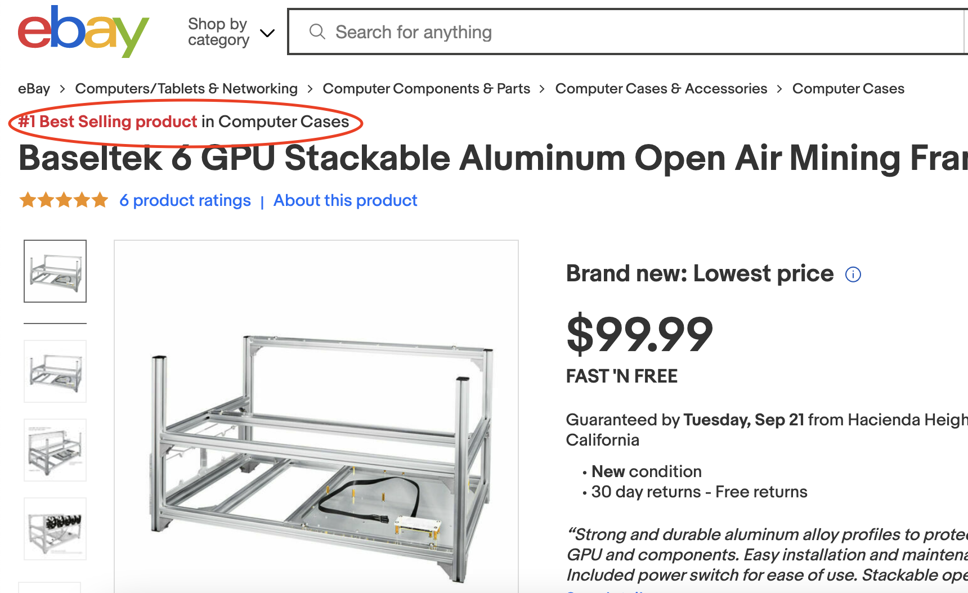968x593 pixels.
Task: Select the first product thumbnail
Action: [x=55, y=271]
